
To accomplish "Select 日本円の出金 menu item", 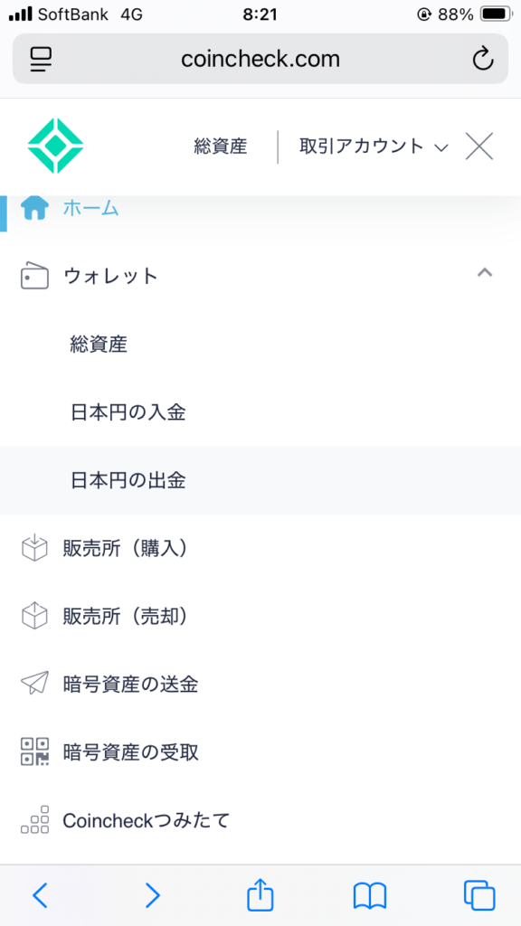I will click(x=260, y=480).
